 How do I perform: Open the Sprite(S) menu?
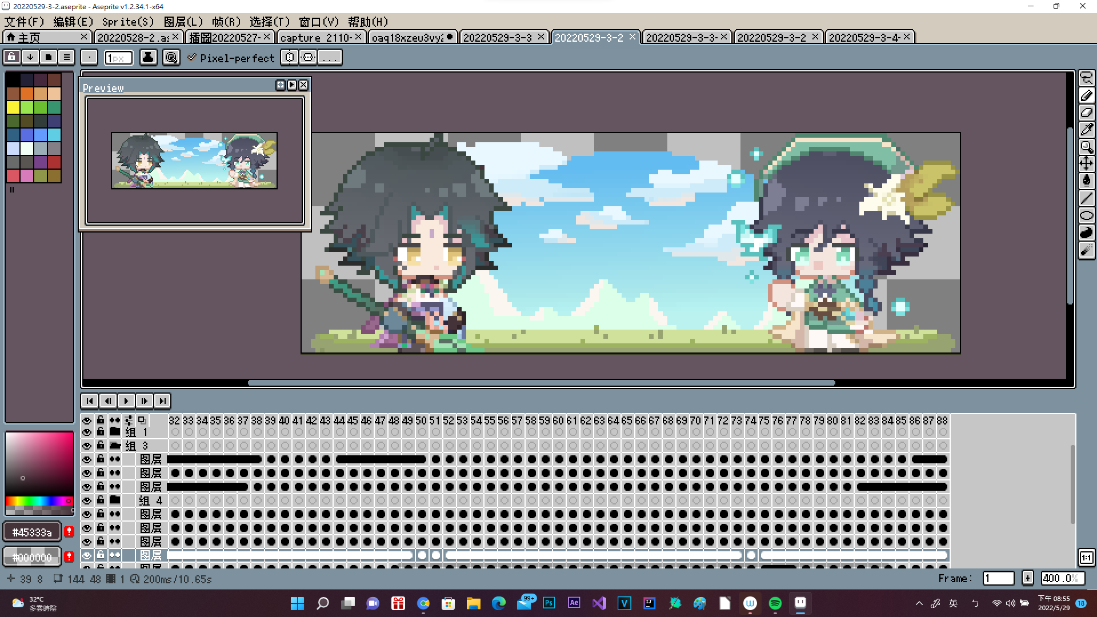click(128, 22)
